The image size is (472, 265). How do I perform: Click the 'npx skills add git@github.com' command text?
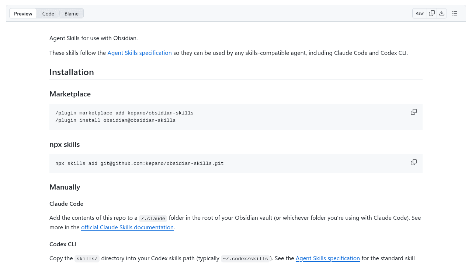[x=139, y=163]
